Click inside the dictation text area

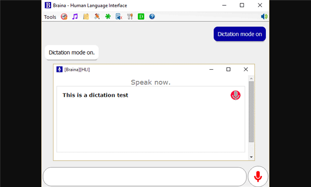coord(151,119)
